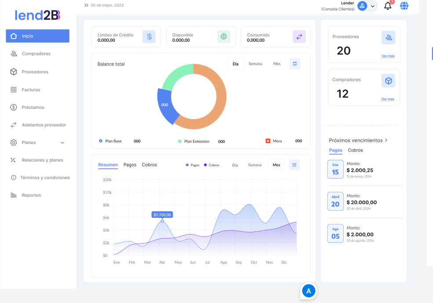Click the Compradores card cube icon

[388, 81]
